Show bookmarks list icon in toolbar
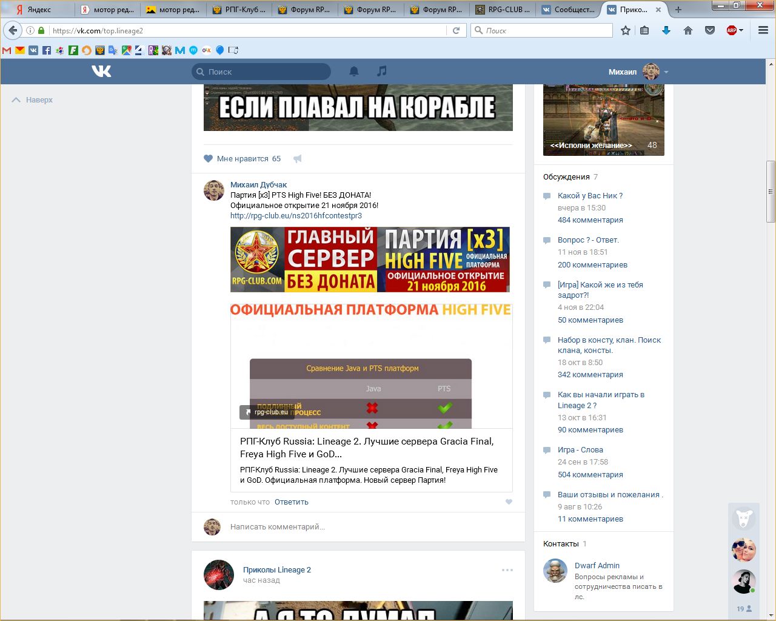The image size is (776, 621). pyautogui.click(x=645, y=30)
